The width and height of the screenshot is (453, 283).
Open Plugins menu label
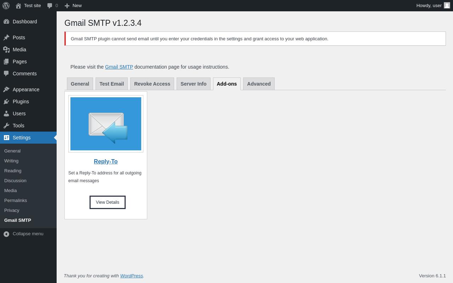pyautogui.click(x=21, y=102)
